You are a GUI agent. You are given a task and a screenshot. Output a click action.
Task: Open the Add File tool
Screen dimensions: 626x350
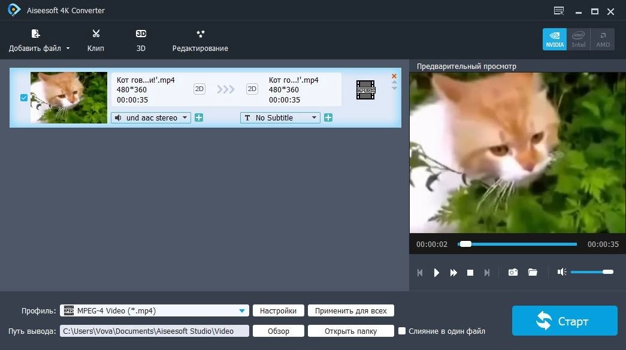tap(35, 40)
